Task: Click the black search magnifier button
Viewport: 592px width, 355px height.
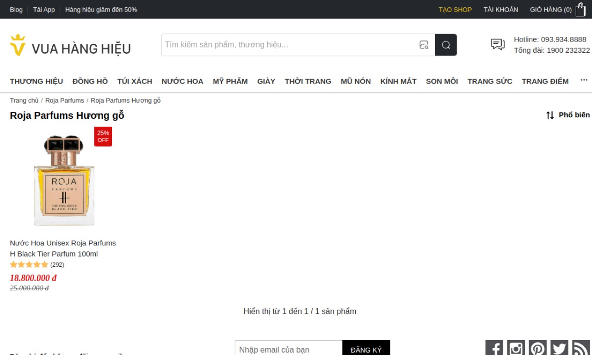Action: coord(446,45)
